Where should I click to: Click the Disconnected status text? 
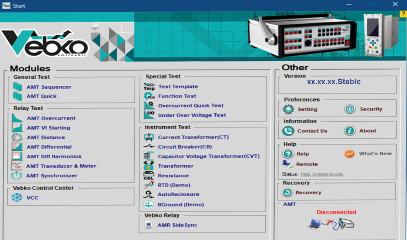click(336, 212)
